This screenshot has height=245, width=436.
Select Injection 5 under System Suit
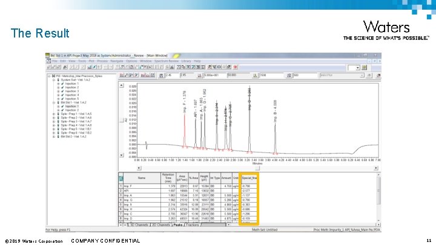72,99
